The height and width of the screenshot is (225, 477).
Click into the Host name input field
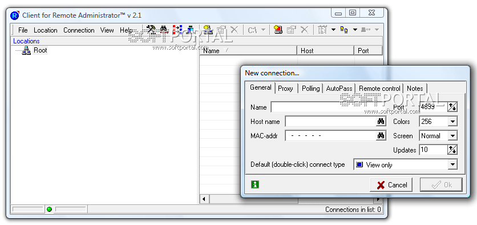[330, 122]
